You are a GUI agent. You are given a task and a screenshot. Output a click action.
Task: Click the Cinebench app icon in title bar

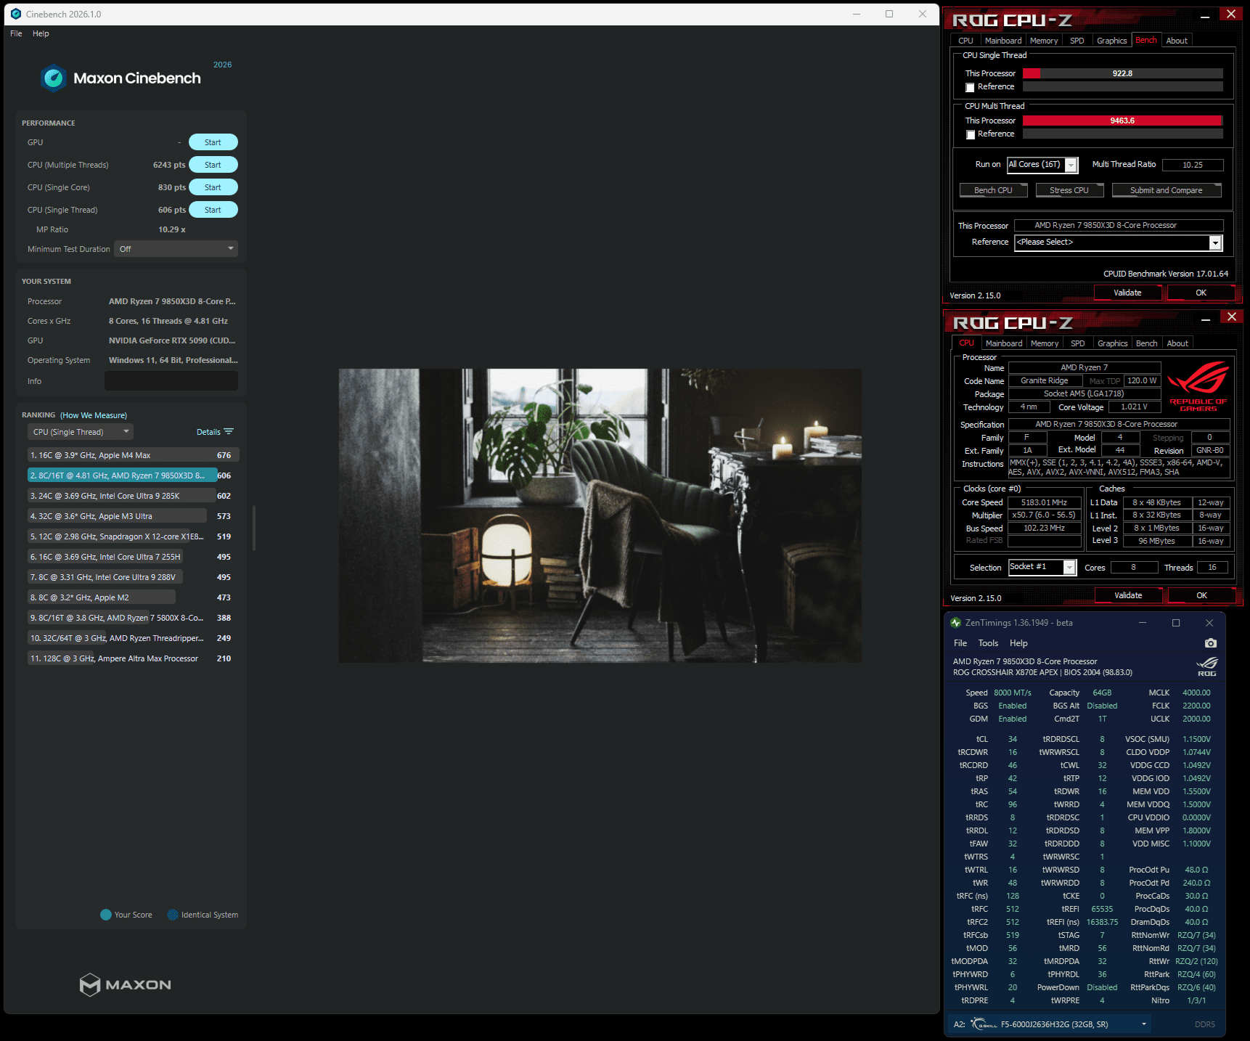16,14
